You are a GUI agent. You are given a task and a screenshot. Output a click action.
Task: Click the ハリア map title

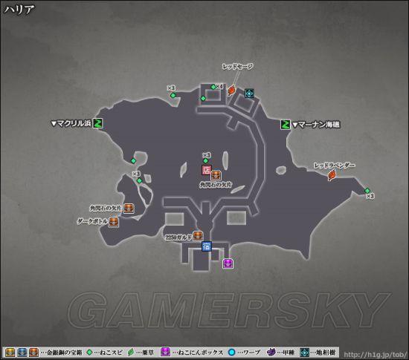pyautogui.click(x=19, y=10)
